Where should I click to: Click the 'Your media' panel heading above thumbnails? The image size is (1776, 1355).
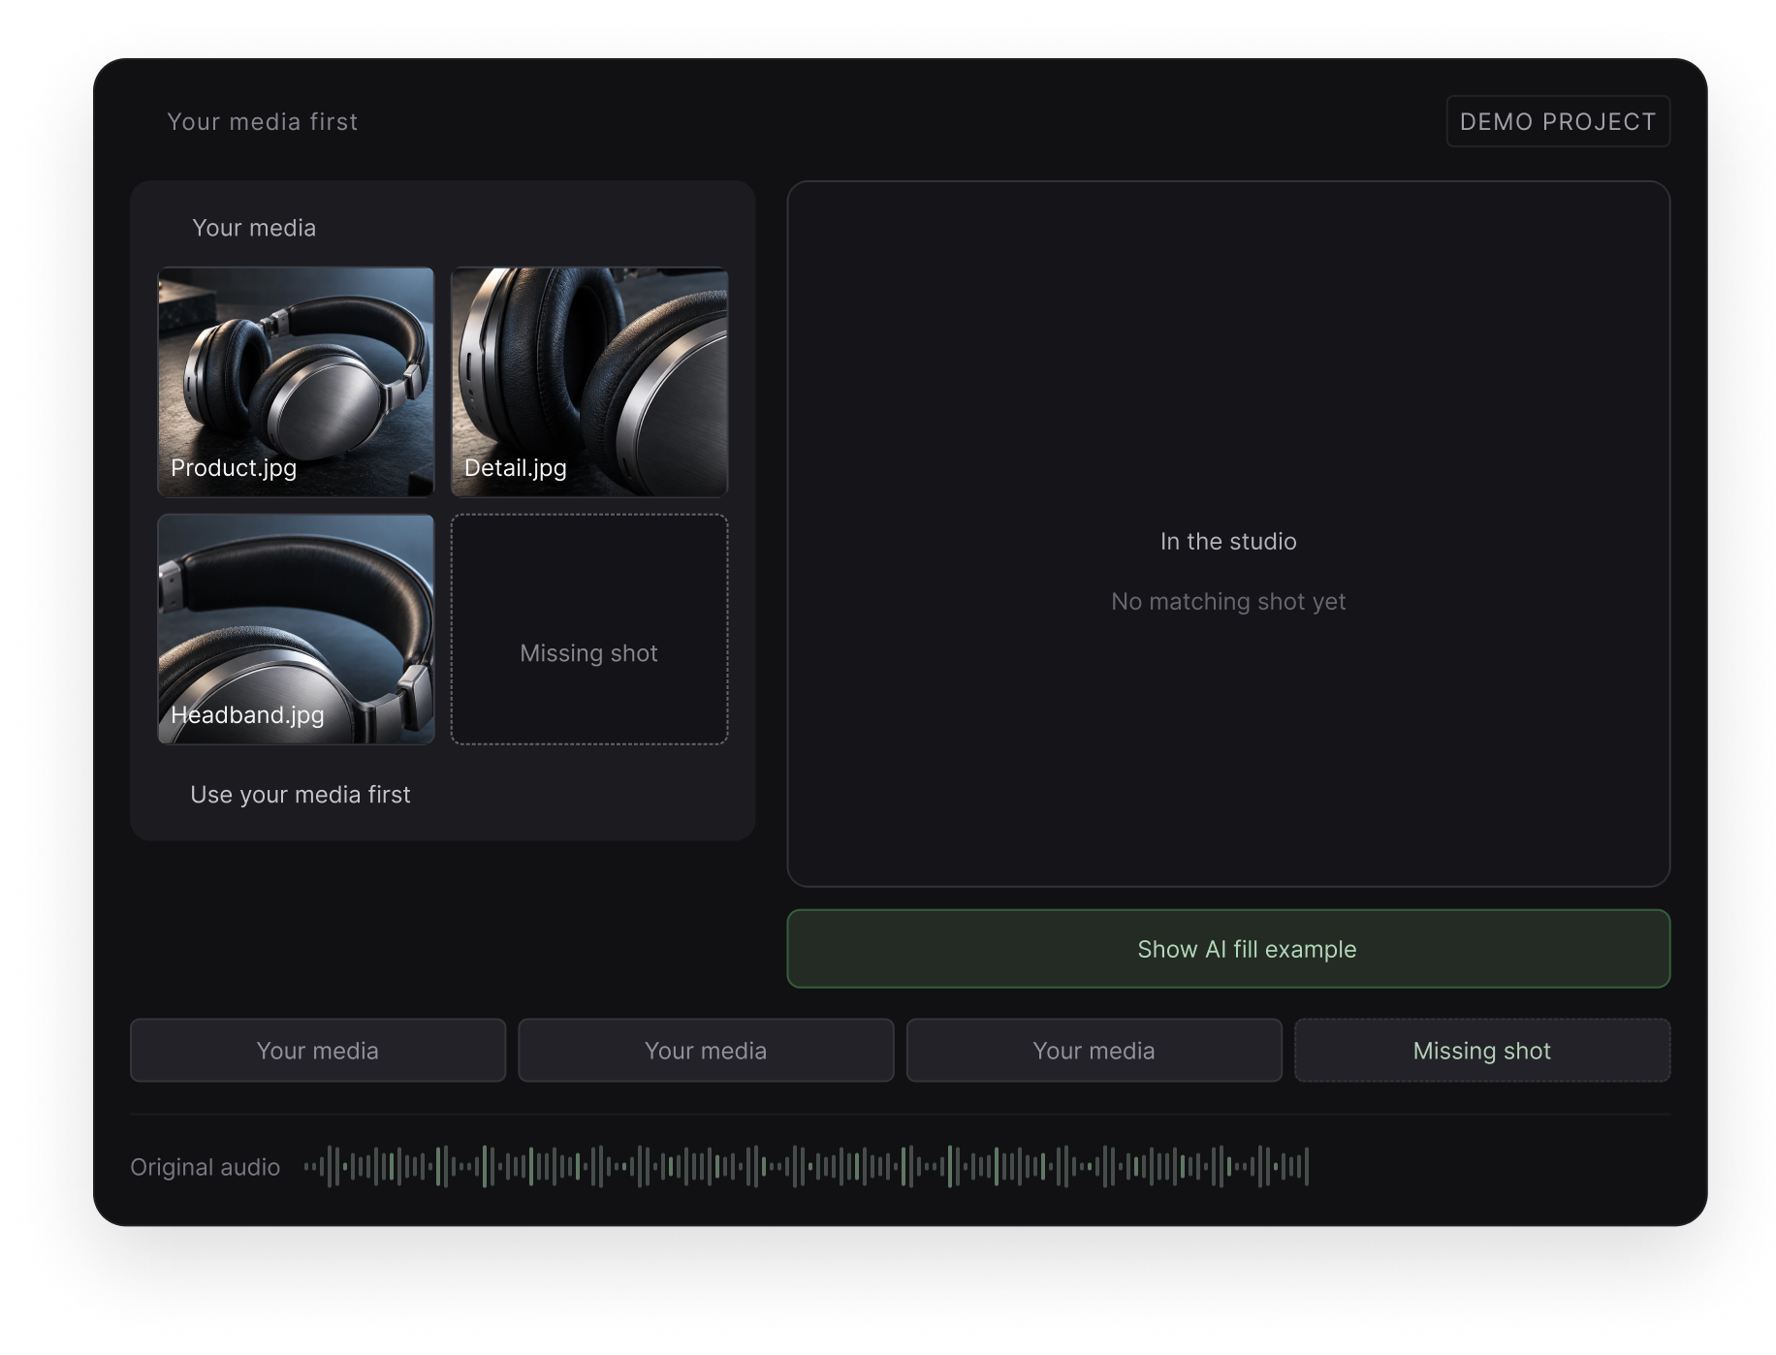pyautogui.click(x=254, y=228)
